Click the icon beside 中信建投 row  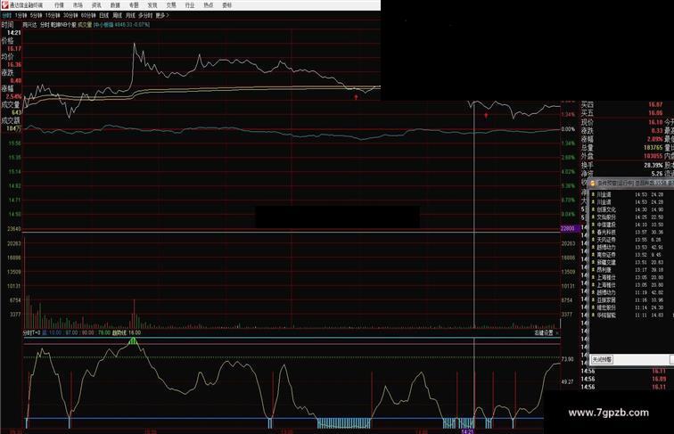pos(593,225)
